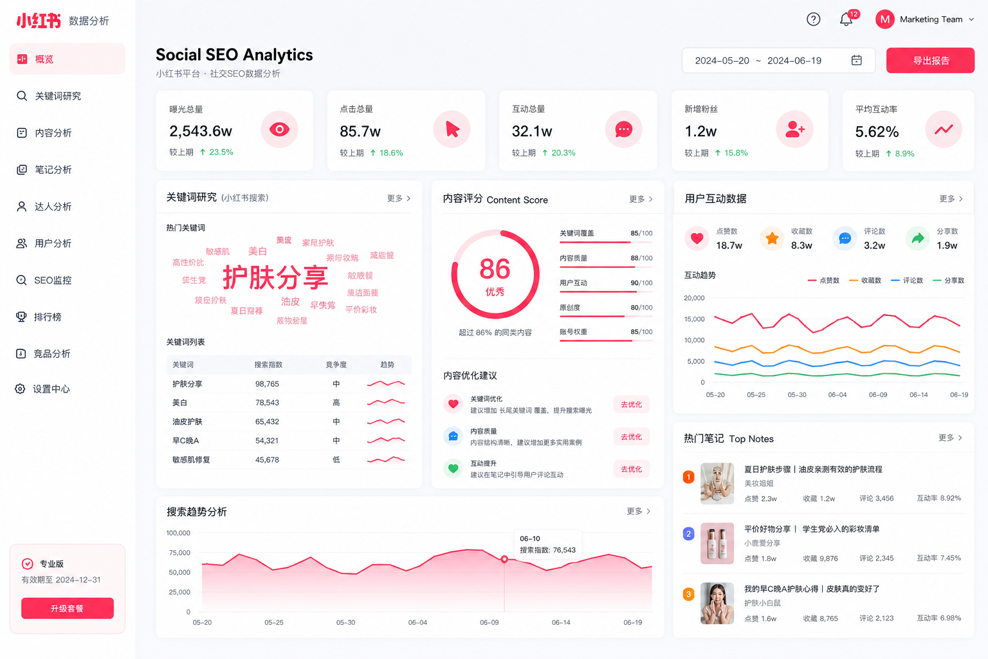Click the 小红书 logo
The image size is (988, 659).
coord(39,21)
